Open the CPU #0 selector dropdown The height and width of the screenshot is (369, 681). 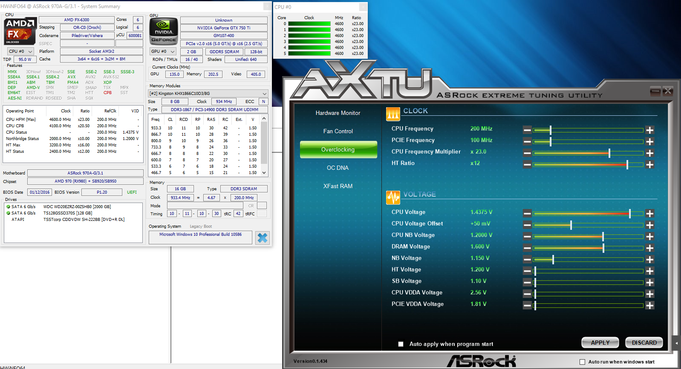coord(20,51)
